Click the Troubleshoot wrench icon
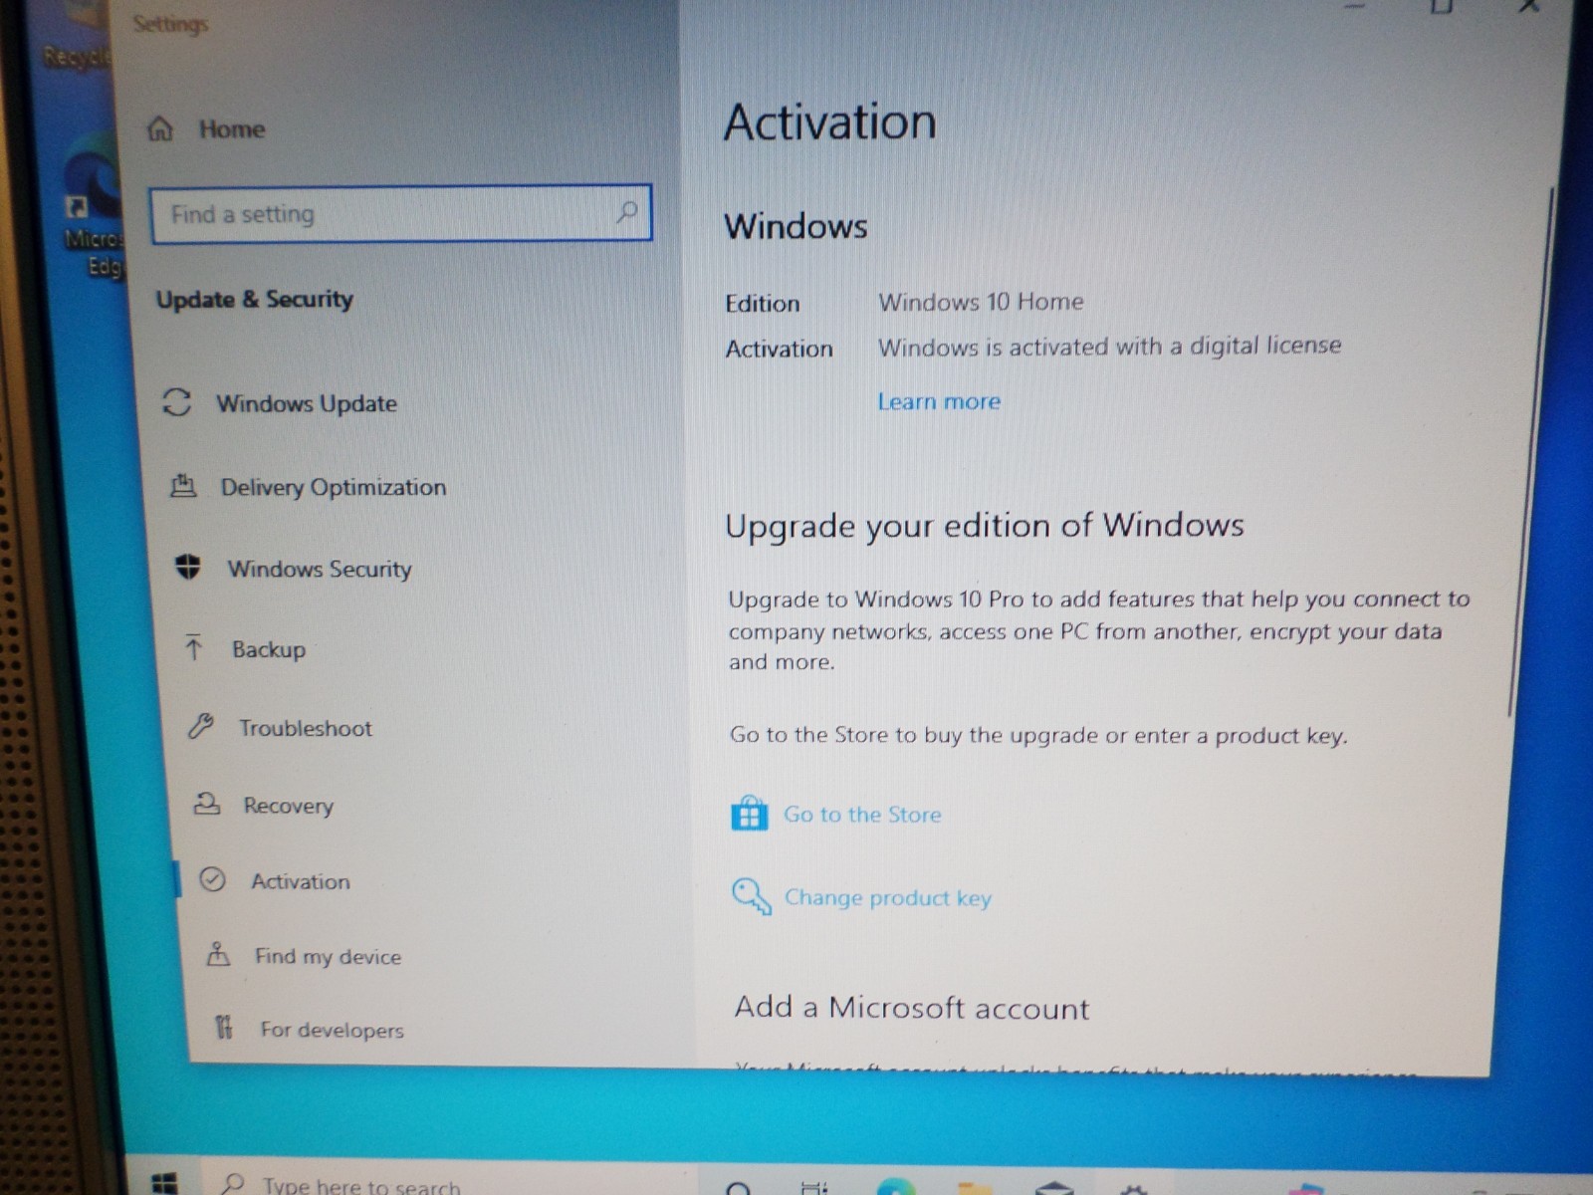 coord(200,727)
